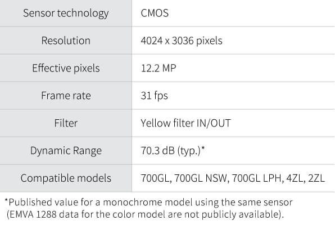Click the Sensor technology label cell
This screenshot has height=225, width=335.
pos(66,13)
